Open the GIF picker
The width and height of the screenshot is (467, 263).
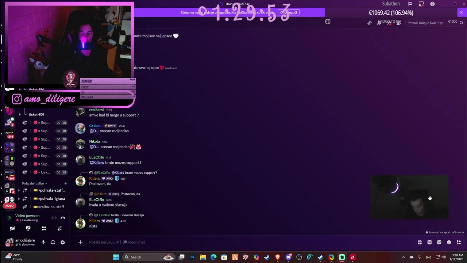[x=429, y=242]
